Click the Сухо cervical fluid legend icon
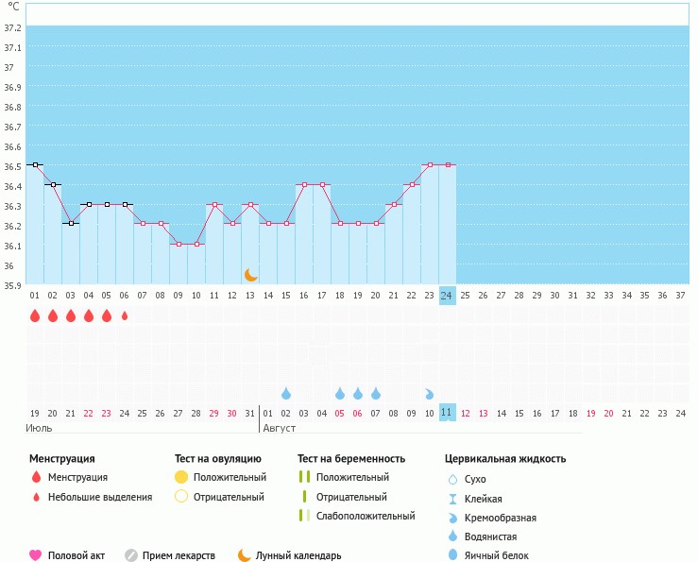 453,479
